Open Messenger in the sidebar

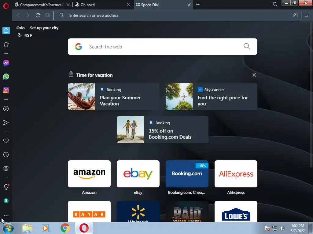(x=6, y=63)
